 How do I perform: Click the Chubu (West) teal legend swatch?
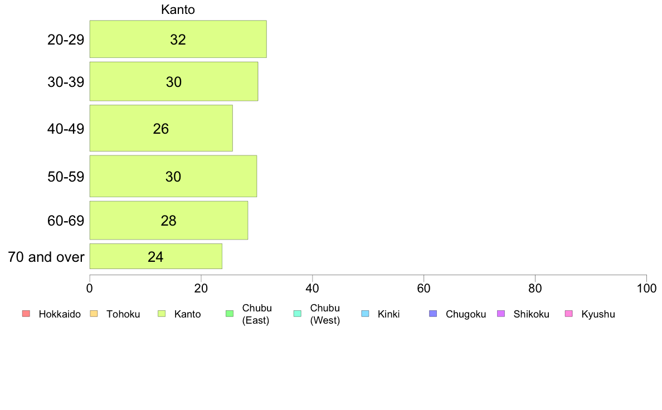click(x=297, y=314)
